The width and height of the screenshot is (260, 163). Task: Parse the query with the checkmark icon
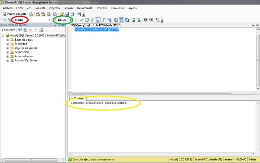point(81,20)
